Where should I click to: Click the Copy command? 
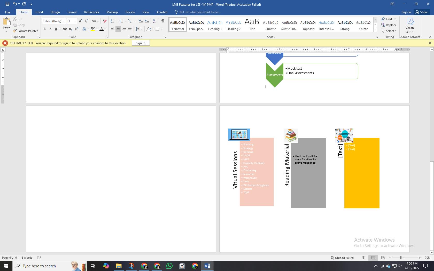coord(19,25)
